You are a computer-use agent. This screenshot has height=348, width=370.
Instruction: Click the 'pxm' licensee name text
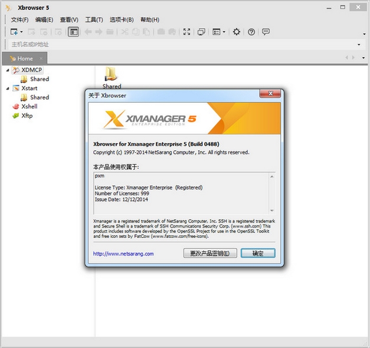[99, 176]
